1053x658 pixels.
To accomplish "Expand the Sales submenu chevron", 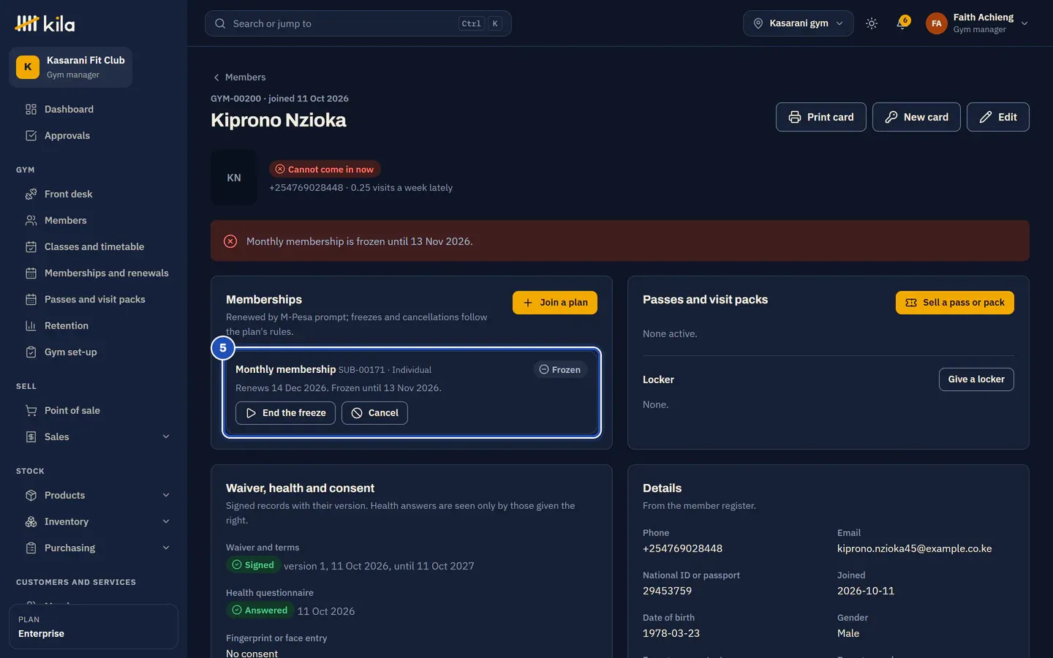I will click(x=166, y=436).
